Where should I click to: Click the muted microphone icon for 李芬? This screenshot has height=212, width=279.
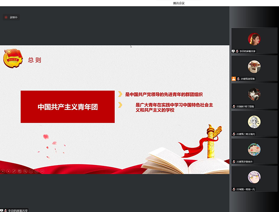click(237, 51)
